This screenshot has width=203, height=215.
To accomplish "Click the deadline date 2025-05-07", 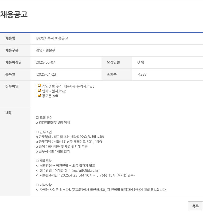I will 45,62.
